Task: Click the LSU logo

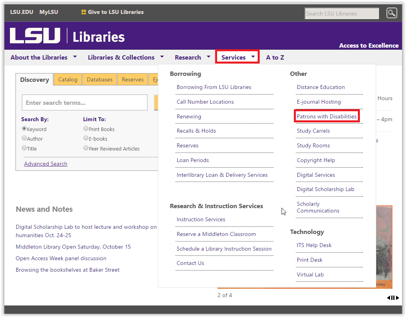Action: [x=35, y=36]
